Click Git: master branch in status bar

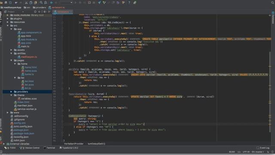point(258,152)
